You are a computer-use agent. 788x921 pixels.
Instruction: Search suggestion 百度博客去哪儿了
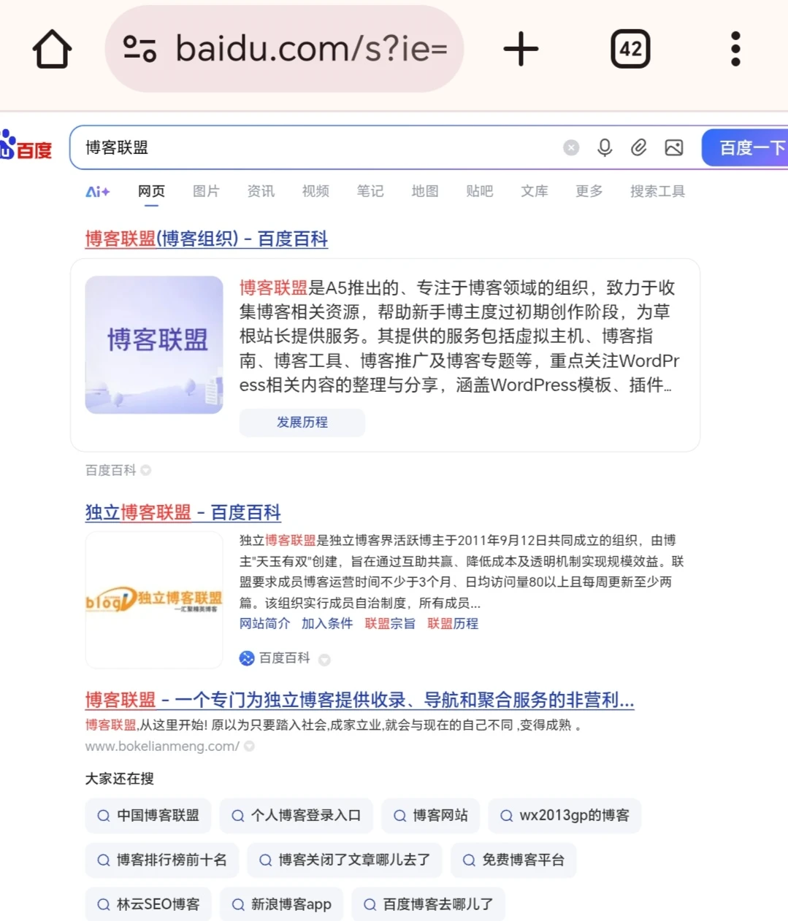pos(428,904)
